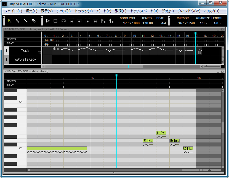Toggle the R render button on Track 1
The image size is (229, 178).
point(39,53)
